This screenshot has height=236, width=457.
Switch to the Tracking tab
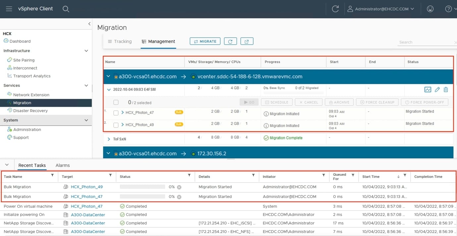[120, 41]
